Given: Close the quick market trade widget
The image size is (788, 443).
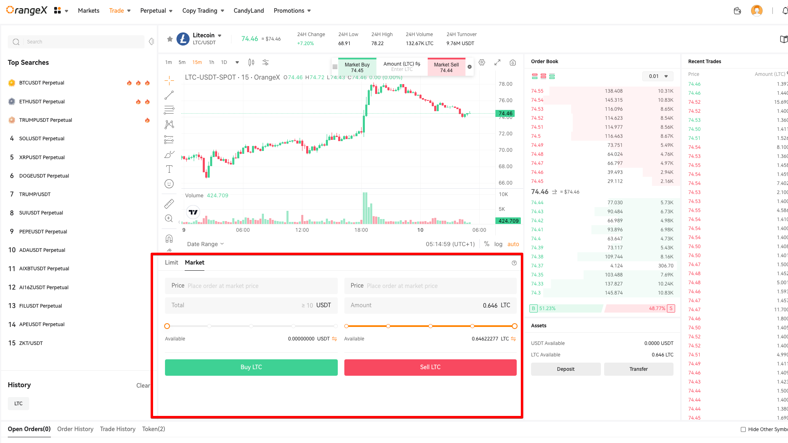Looking at the screenshot, I should pyautogui.click(x=470, y=67).
